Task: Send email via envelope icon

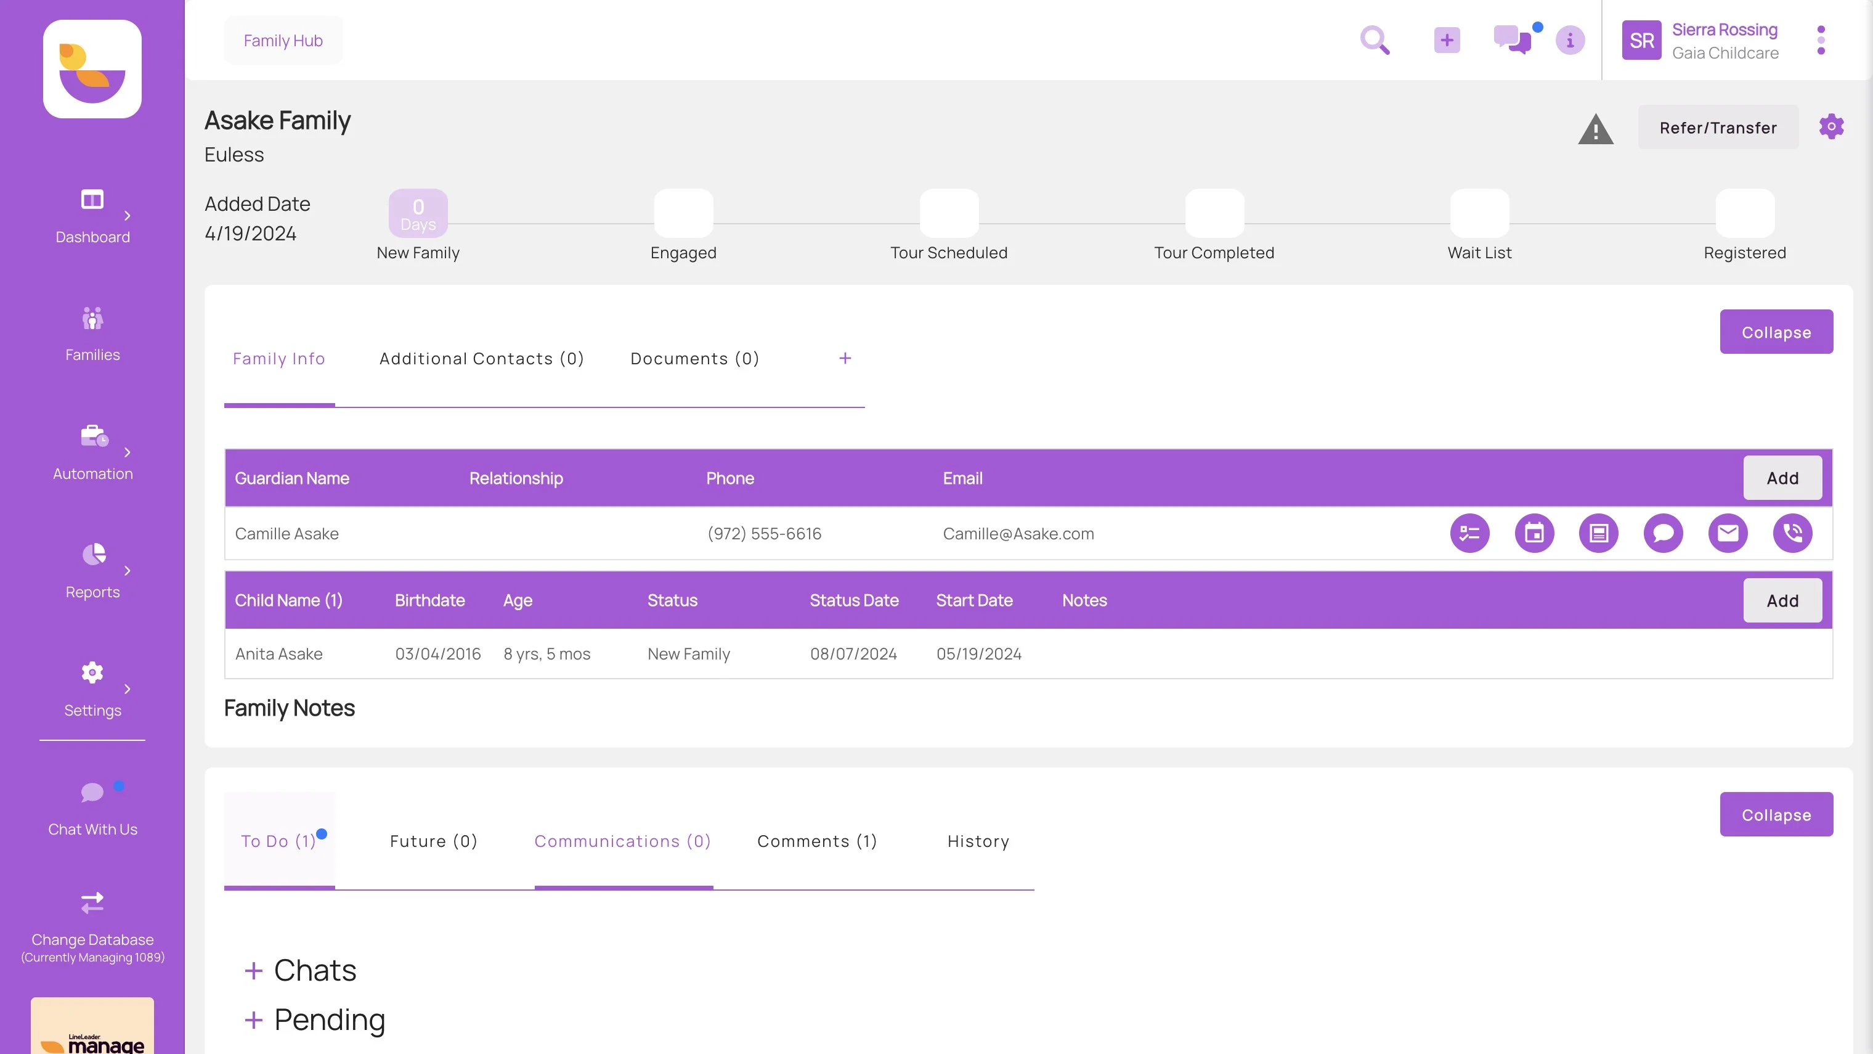Action: coord(1728,533)
